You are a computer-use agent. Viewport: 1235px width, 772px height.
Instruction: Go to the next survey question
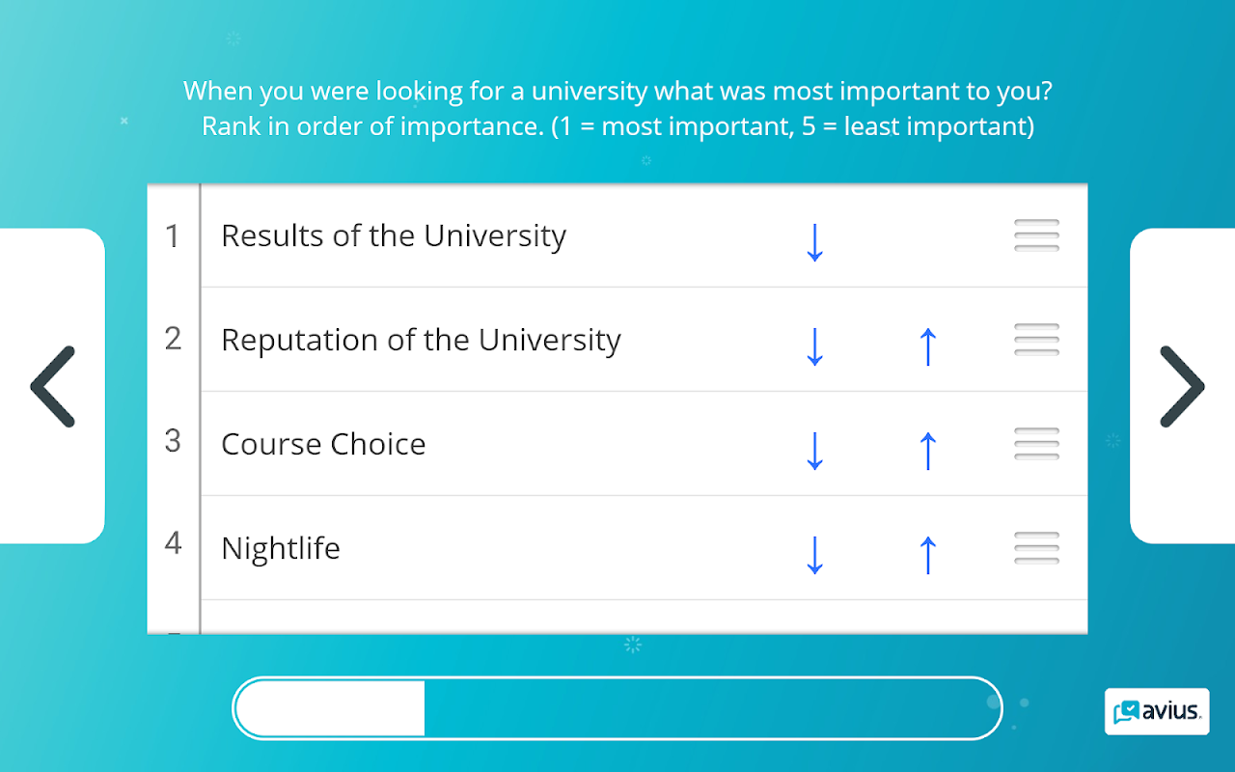coord(1182,386)
